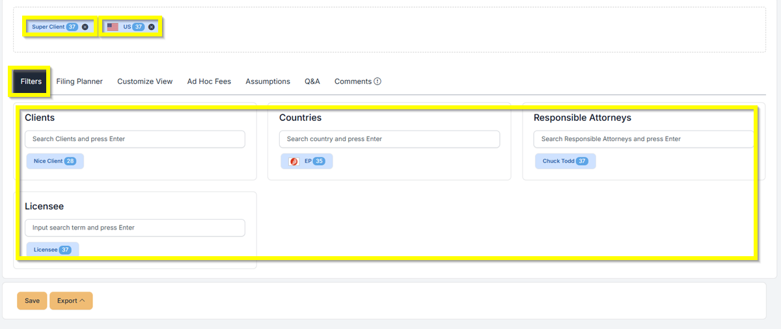Screen dimensions: 781x329
Task: Go to the Customize View tab
Action: point(145,82)
